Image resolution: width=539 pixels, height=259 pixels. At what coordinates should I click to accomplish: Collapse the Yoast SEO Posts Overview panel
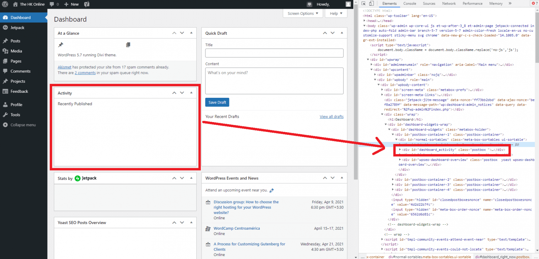pos(191,223)
